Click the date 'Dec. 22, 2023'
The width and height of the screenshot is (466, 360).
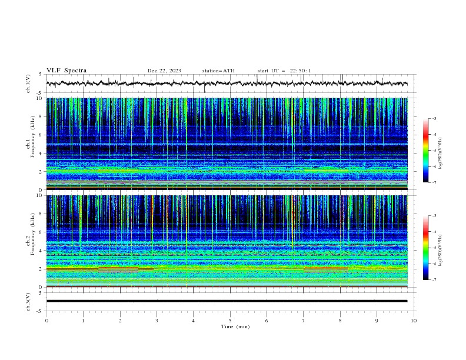[x=164, y=71]
